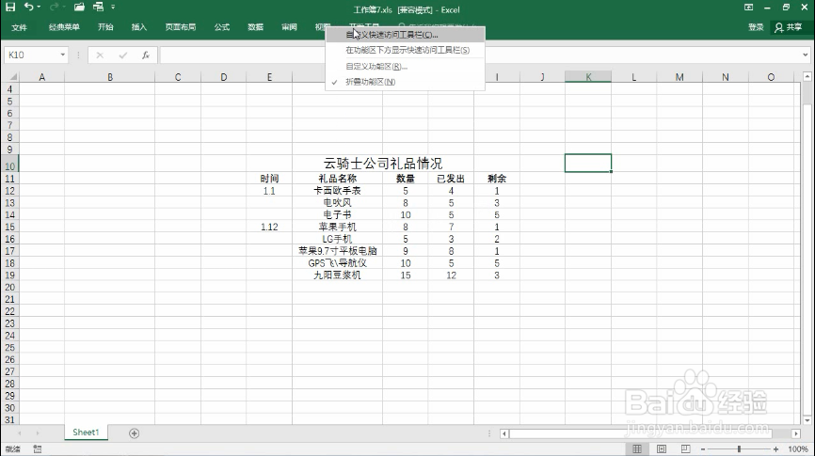This screenshot has height=456, width=815.
Task: Select row 10 header
Action: [9, 166]
